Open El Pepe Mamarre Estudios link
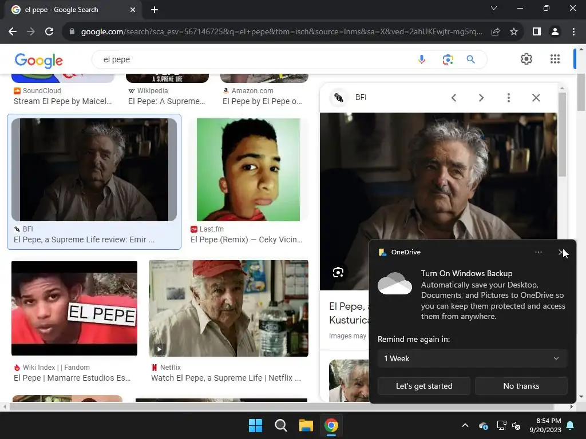 (72, 378)
